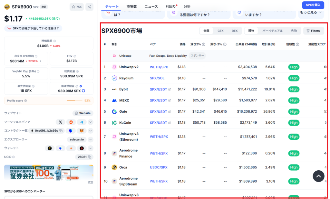330x199 pixels.
Task: Click the first black wallet icon
Action: (x=50, y=148)
